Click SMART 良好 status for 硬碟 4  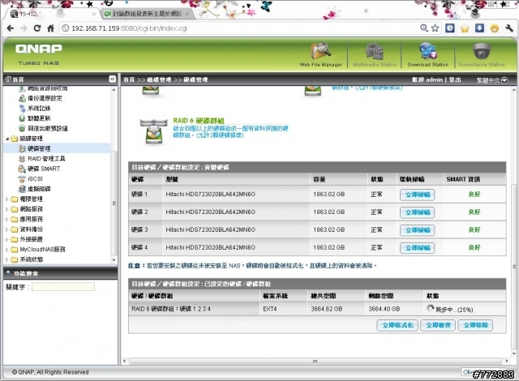(x=474, y=247)
